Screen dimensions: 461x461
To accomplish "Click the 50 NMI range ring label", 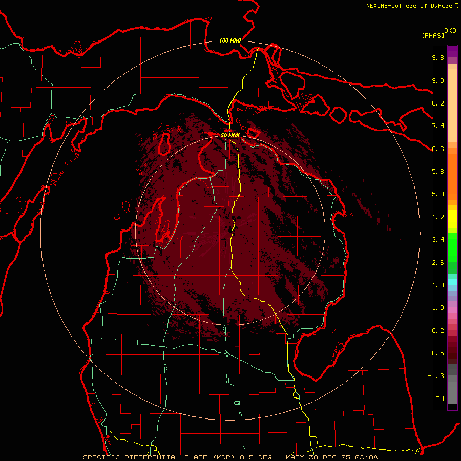I will (230, 135).
